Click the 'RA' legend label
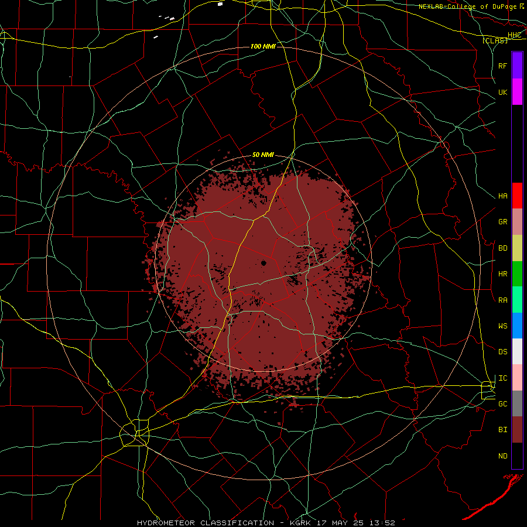The height and width of the screenshot is (527, 527). click(x=503, y=300)
